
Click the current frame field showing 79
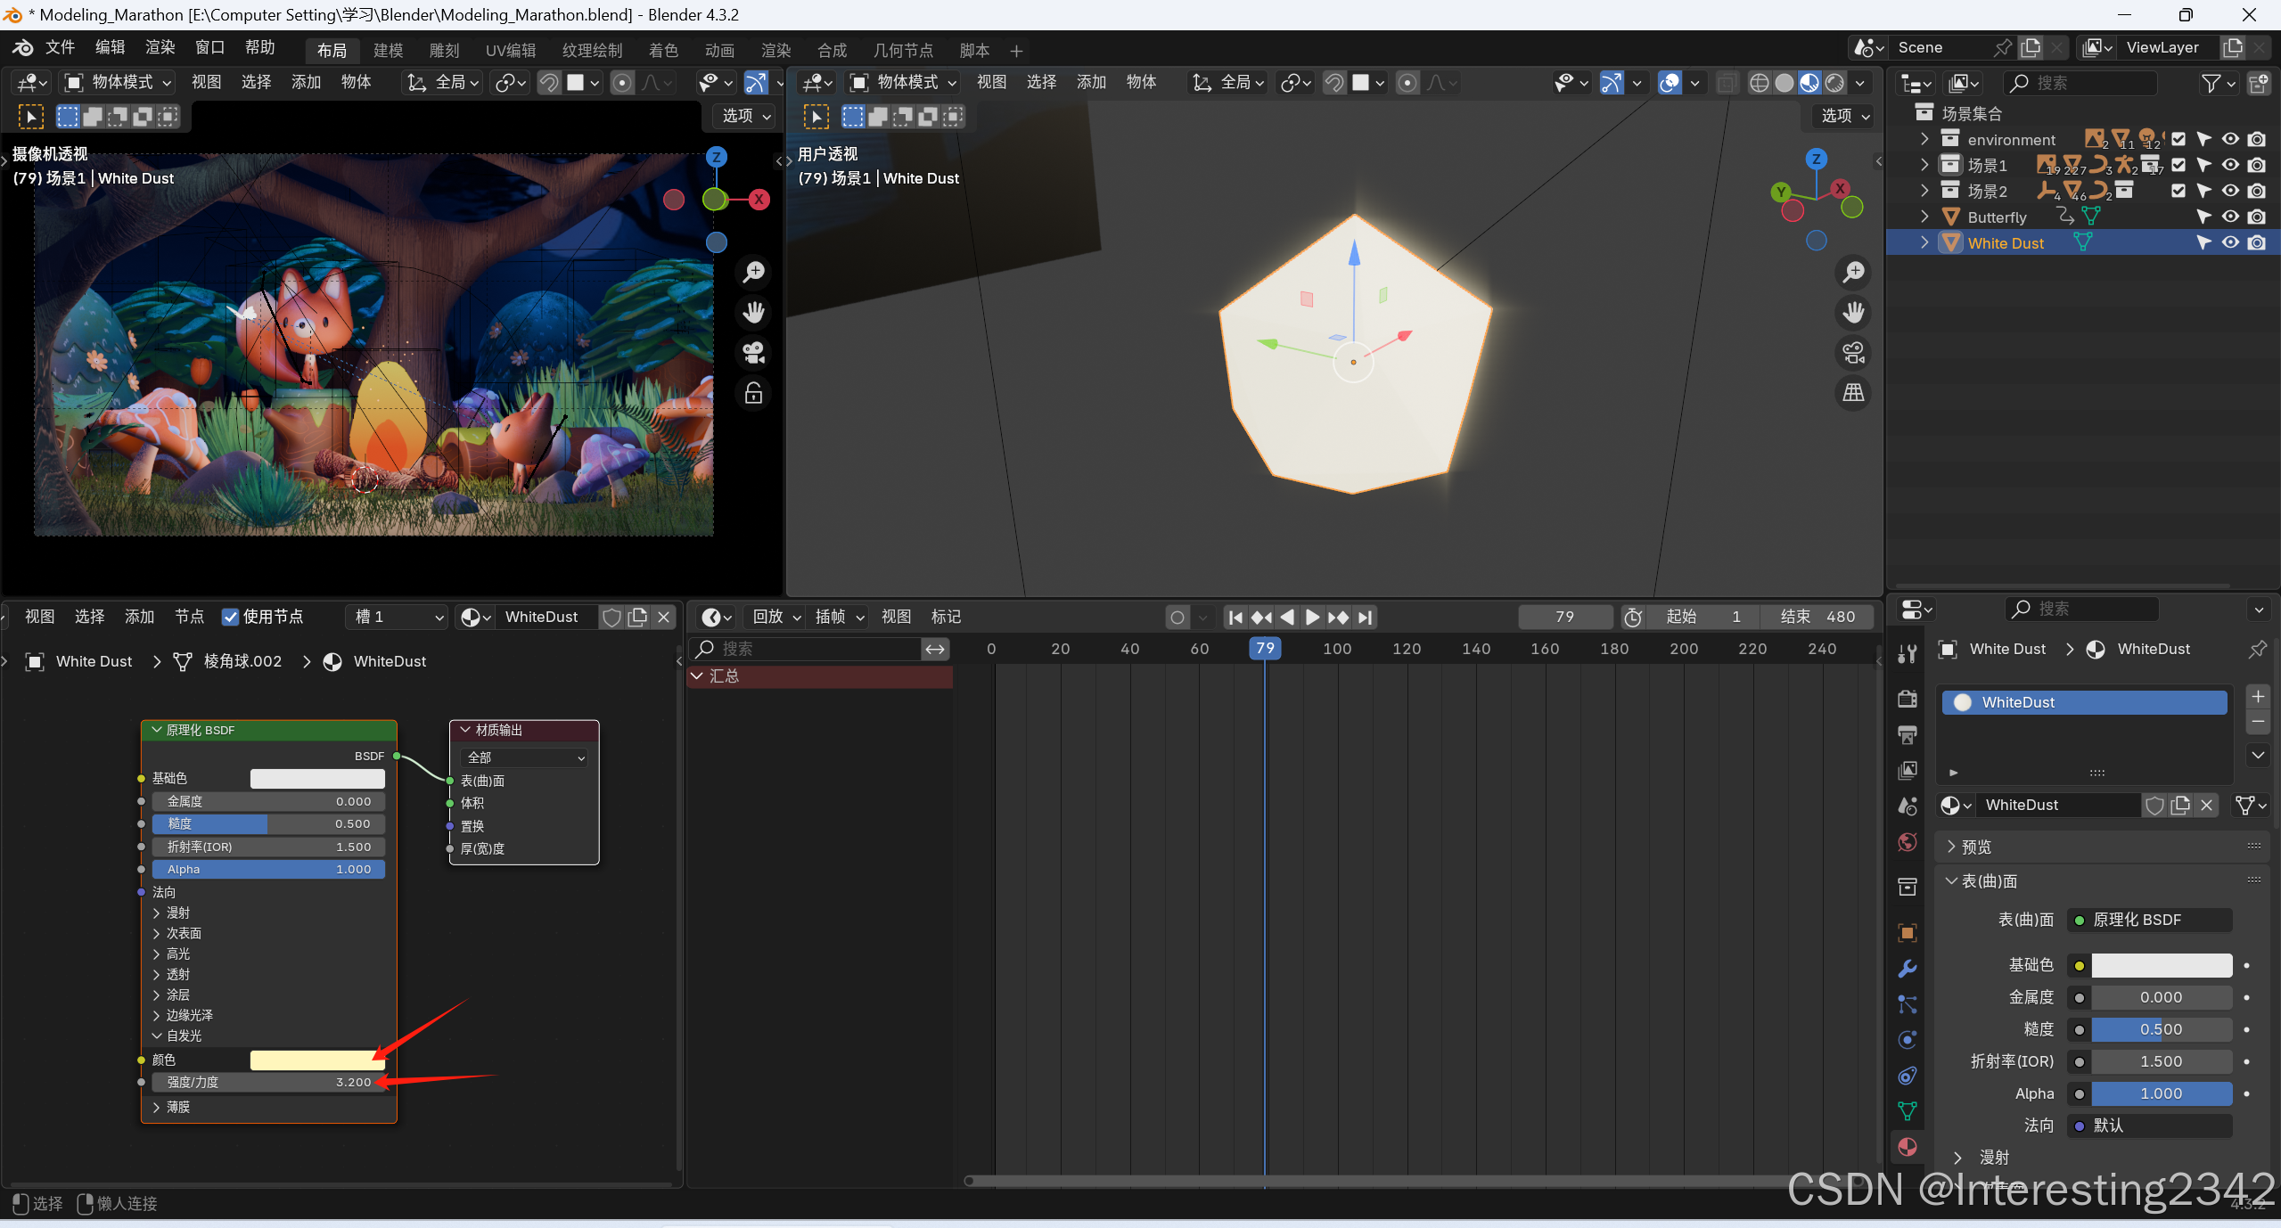(1564, 617)
